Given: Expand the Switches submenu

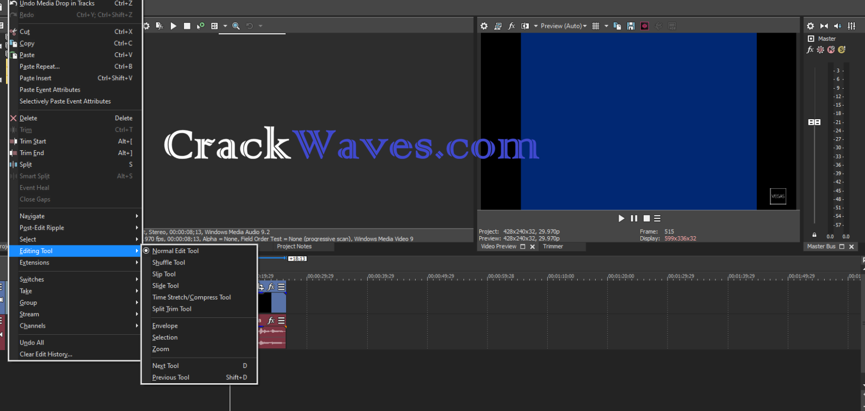Looking at the screenshot, I should pyautogui.click(x=75, y=279).
